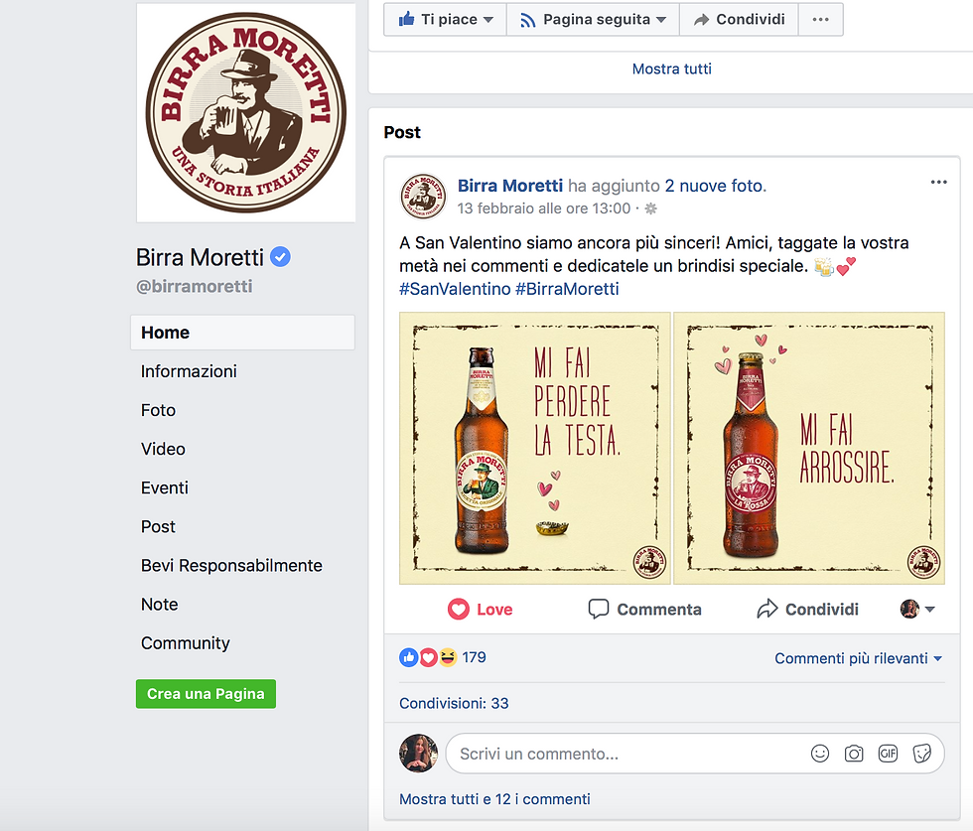973x831 pixels.
Task: Click the Birra Moretti page title
Action: click(200, 257)
